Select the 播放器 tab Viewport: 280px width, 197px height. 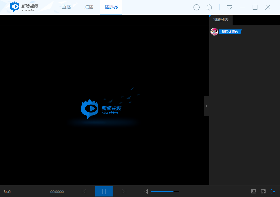click(x=111, y=7)
